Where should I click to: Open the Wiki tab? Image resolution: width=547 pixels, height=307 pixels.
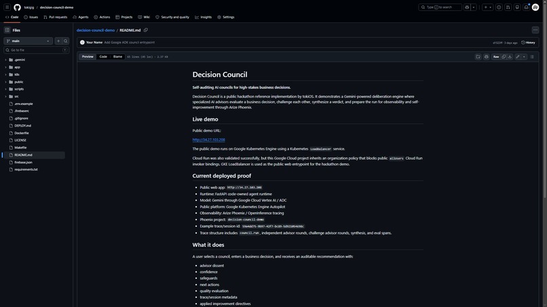[x=144, y=17]
